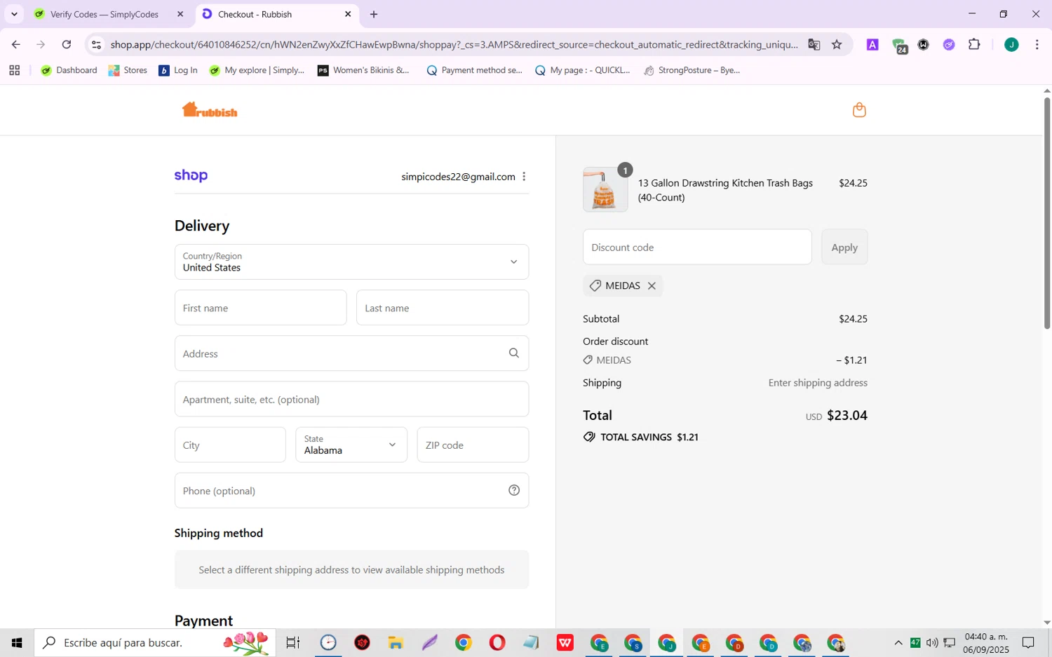
Task: Click the Windows taskbar search box
Action: tap(155, 643)
